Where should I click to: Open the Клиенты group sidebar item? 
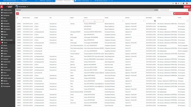(x=7, y=51)
